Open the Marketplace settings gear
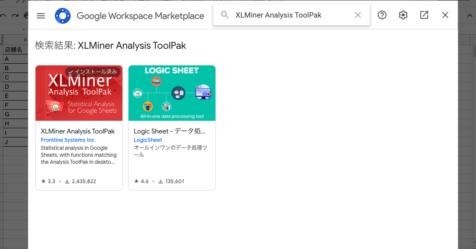476x249 pixels. point(403,15)
